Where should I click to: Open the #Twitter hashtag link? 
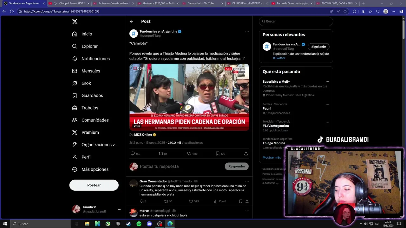coord(279,58)
